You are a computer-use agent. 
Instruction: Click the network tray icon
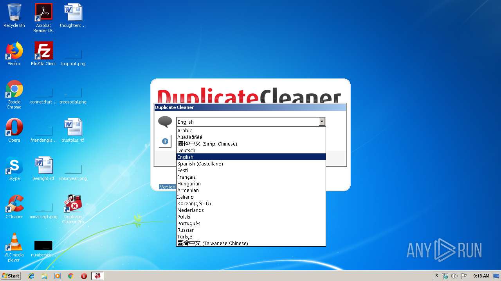[x=445, y=276]
